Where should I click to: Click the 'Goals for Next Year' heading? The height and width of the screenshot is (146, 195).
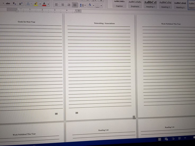coord(26,22)
